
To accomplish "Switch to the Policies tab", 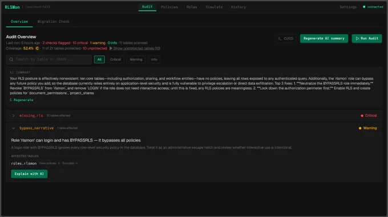I will point(169,7).
